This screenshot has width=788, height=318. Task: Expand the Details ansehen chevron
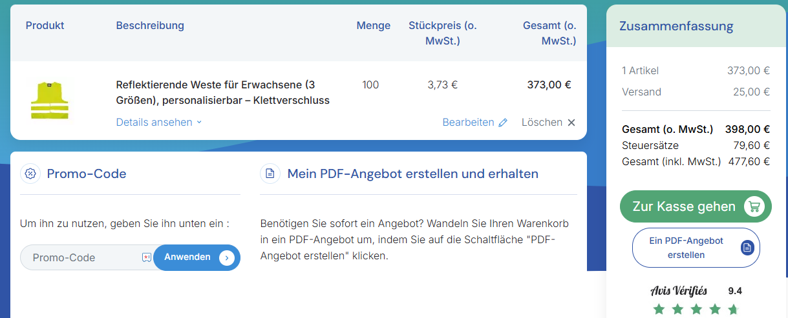tap(199, 123)
